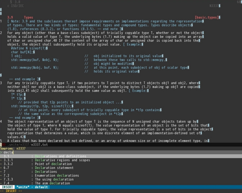Click the '-- INSERT --' message at bottom
The image size is (242, 193).
[x=11, y=191]
